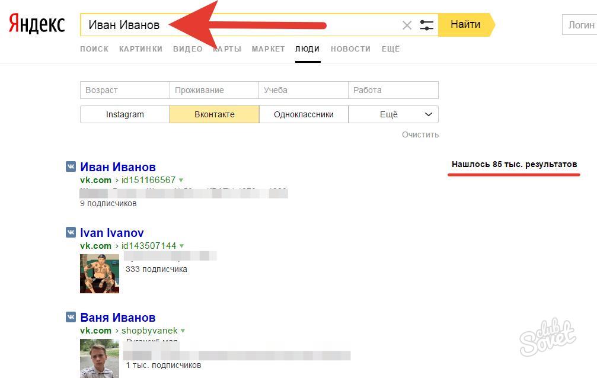The image size is (597, 378).
Task: Switch to the КАРТИНКИ tab
Action: coord(141,49)
